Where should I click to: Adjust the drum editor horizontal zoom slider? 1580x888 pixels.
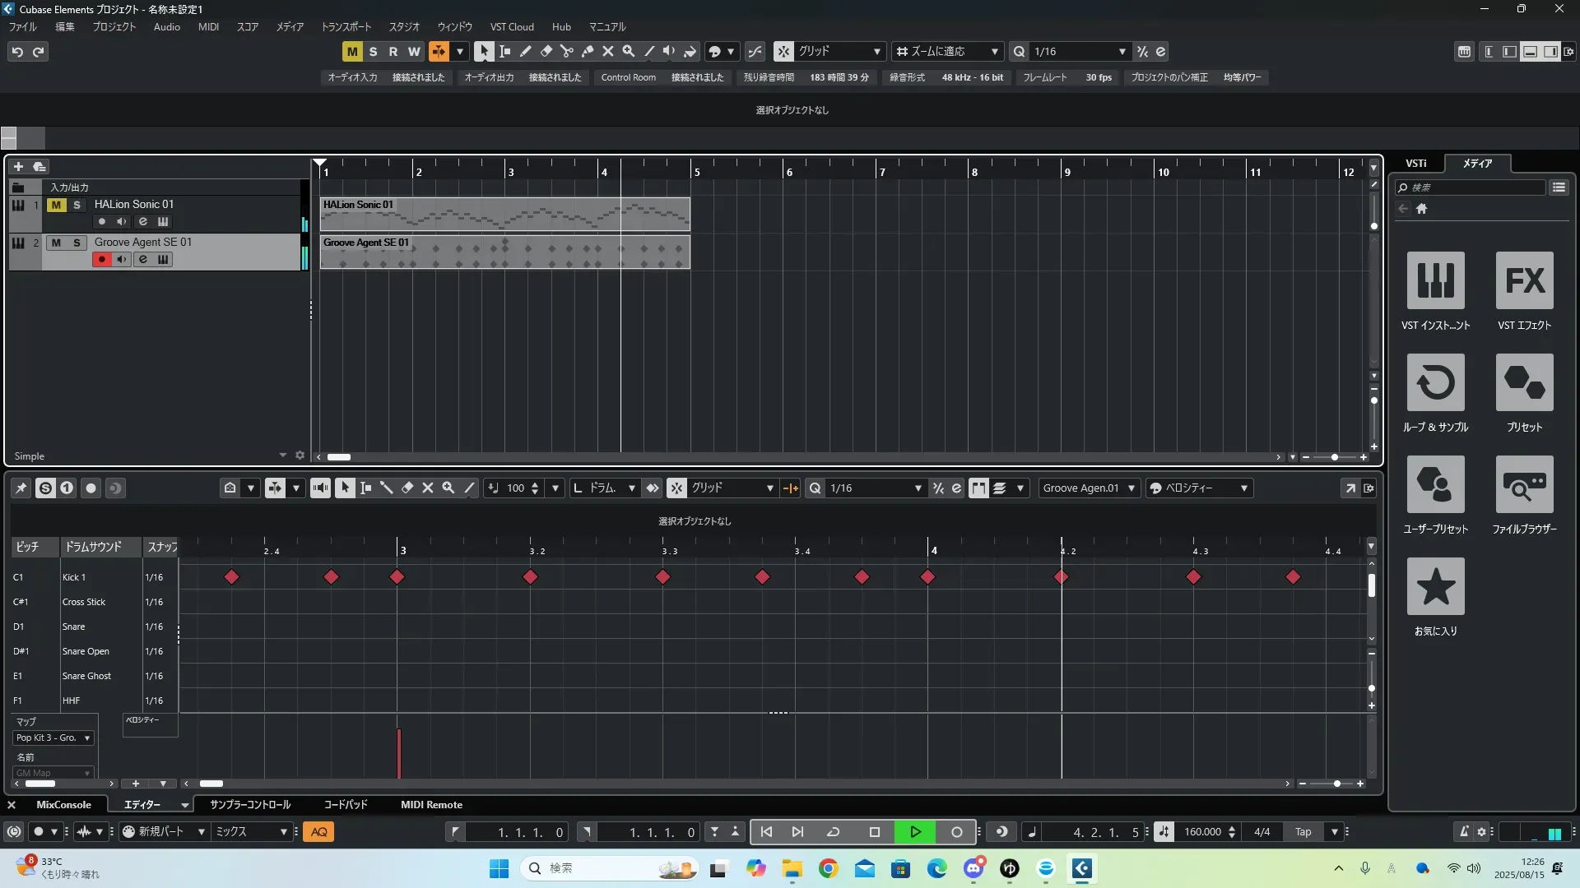pos(1336,784)
